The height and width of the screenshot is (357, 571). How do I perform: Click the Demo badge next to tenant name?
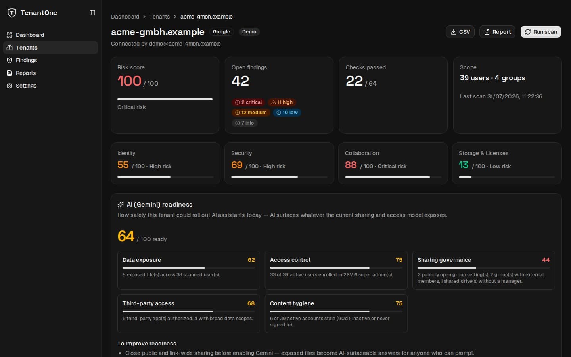(x=249, y=32)
